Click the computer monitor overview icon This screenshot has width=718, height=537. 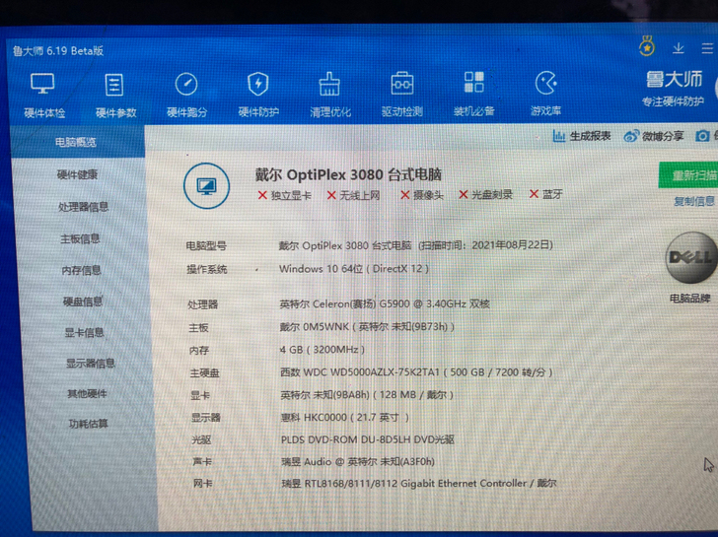[x=206, y=185]
